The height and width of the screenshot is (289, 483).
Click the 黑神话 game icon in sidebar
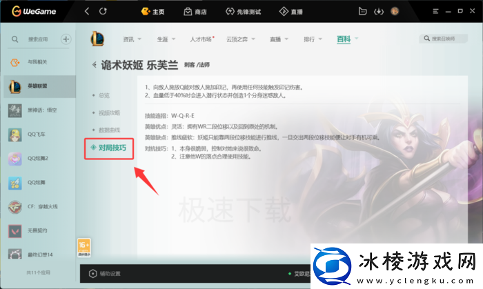[x=14, y=110]
